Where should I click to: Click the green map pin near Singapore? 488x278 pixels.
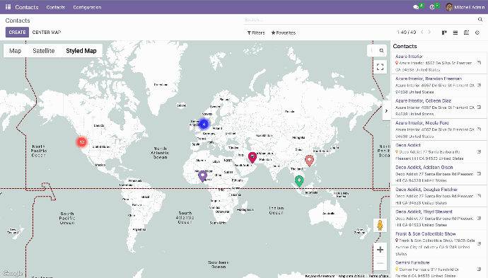click(x=299, y=181)
